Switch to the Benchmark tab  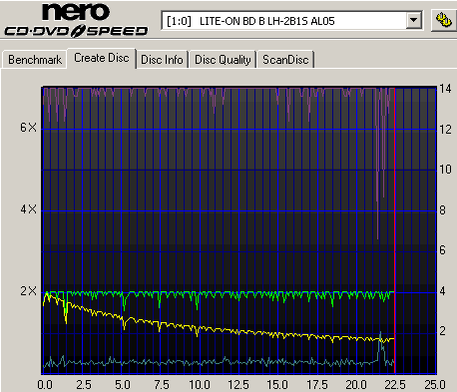point(35,60)
